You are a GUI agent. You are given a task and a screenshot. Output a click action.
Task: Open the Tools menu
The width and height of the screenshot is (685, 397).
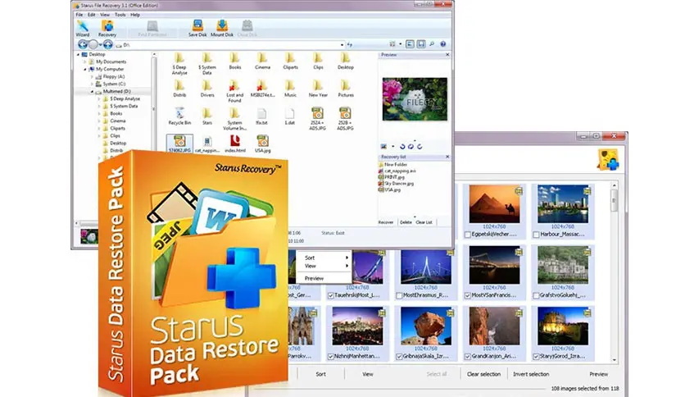pos(120,15)
